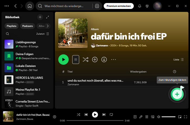Connect to a device
The width and height of the screenshot is (190, 125).
tap(153, 117)
